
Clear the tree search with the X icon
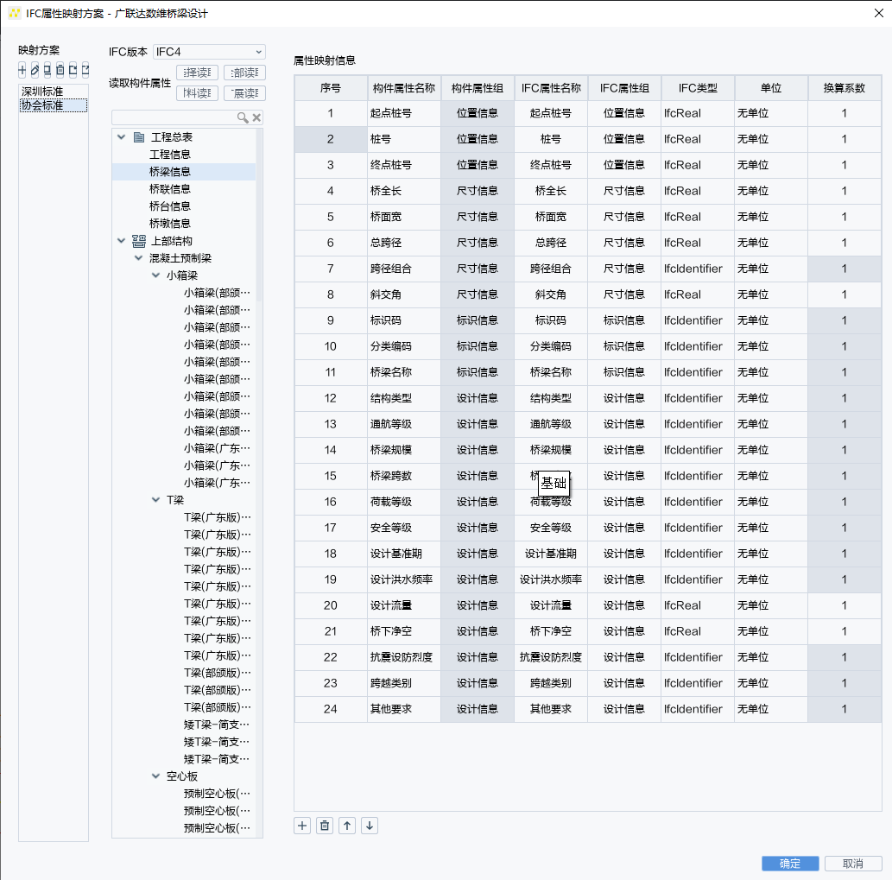coord(256,117)
